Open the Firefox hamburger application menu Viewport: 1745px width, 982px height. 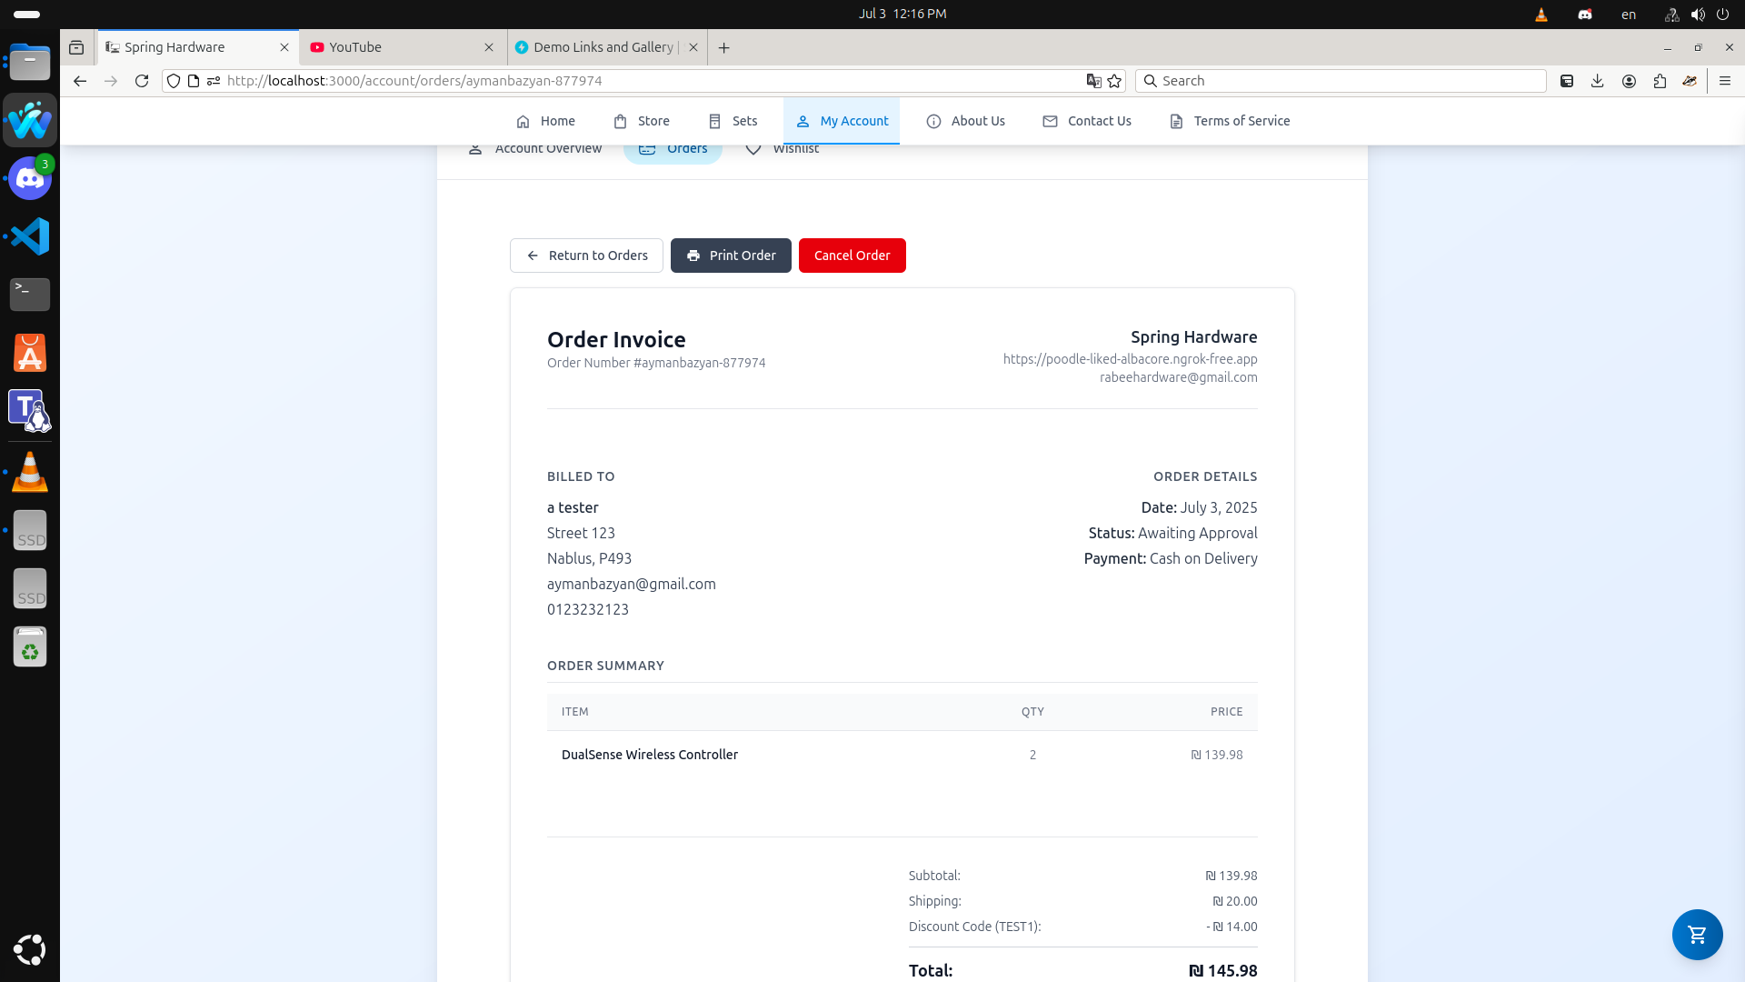click(1725, 81)
